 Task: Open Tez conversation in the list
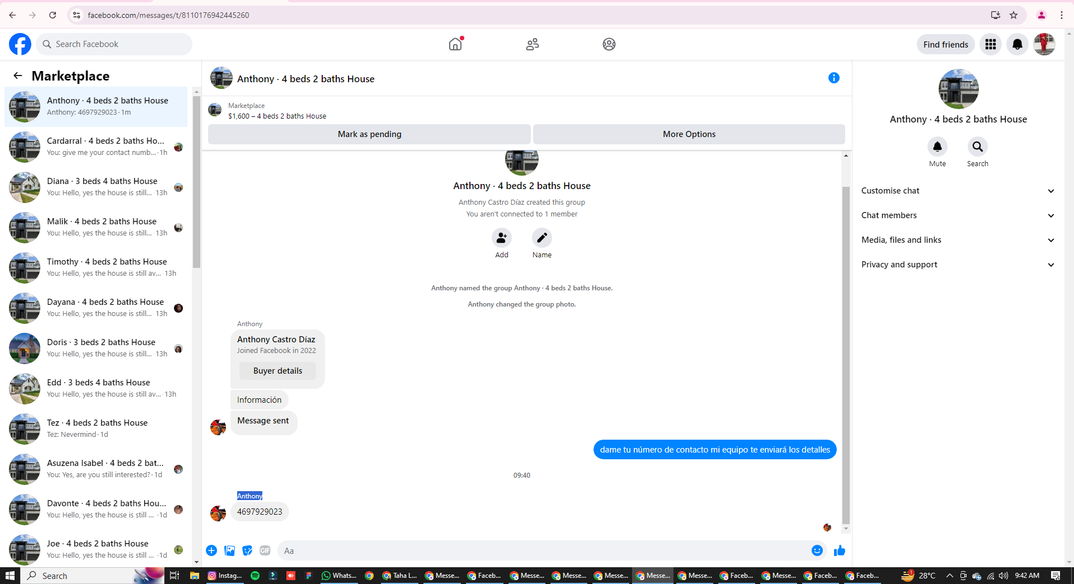96,429
